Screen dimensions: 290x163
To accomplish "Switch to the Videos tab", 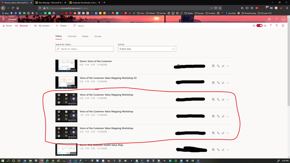I will point(58,36).
